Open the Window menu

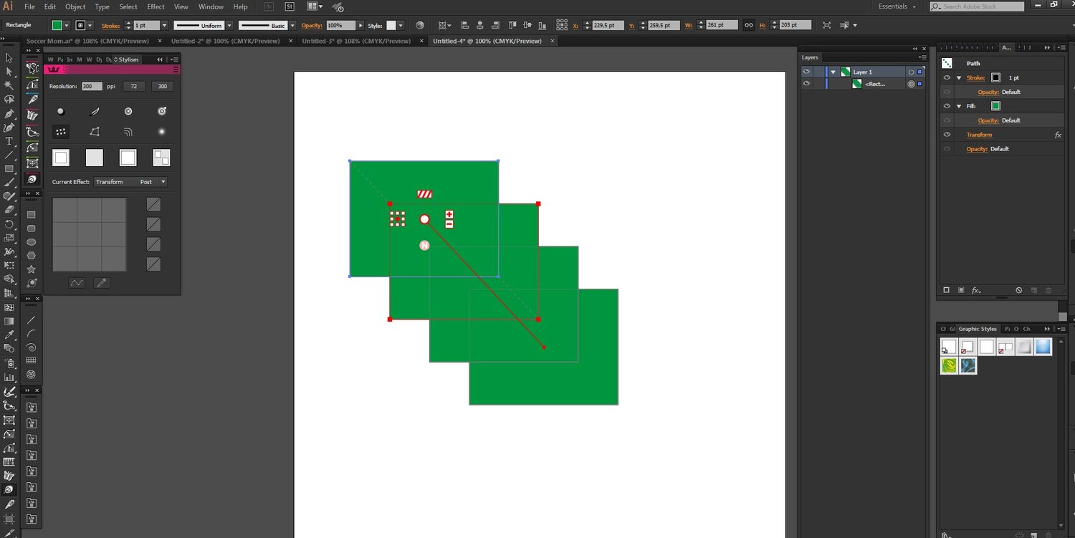click(x=211, y=6)
